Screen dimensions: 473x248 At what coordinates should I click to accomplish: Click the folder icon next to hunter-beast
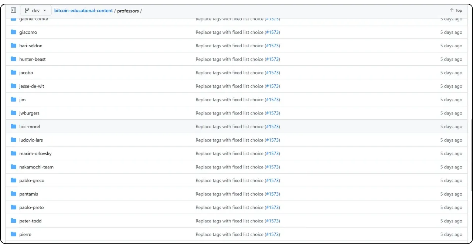point(14,59)
